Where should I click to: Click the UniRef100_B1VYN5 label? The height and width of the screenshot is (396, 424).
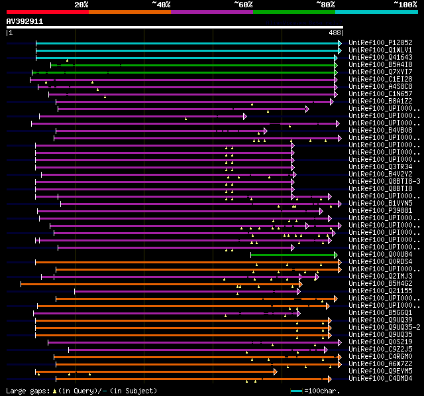tap(380, 204)
